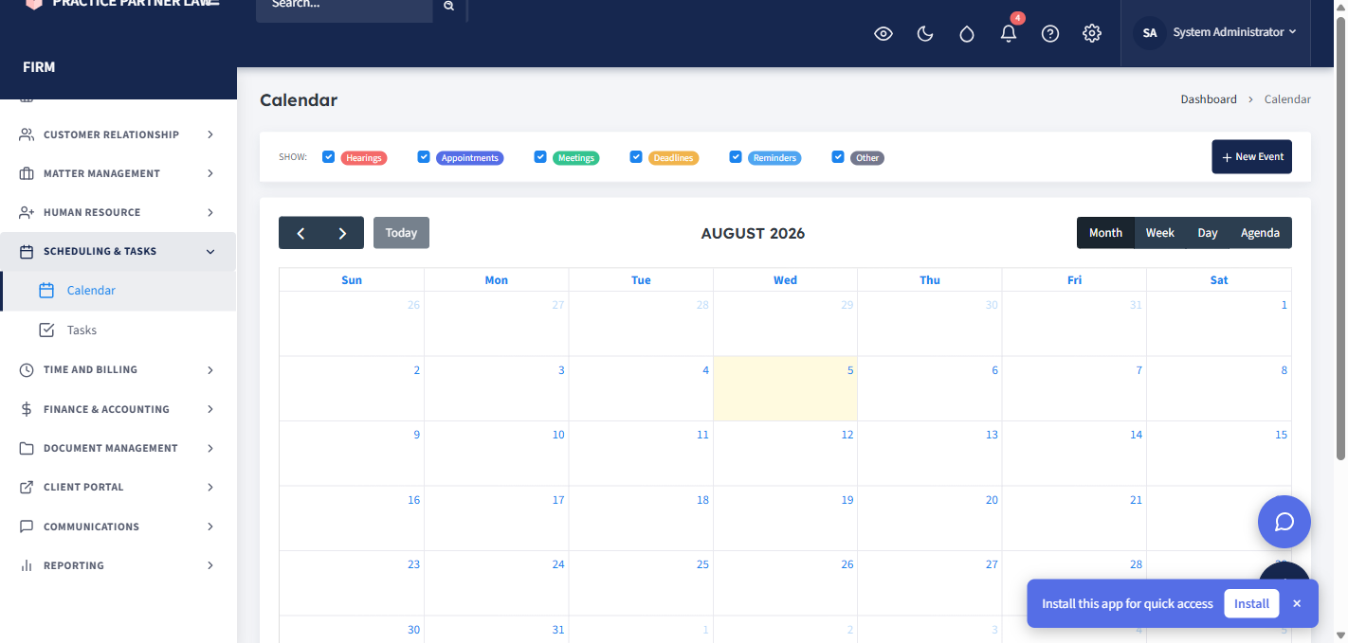
Task: Toggle dark mode moon icon
Action: pos(925,34)
